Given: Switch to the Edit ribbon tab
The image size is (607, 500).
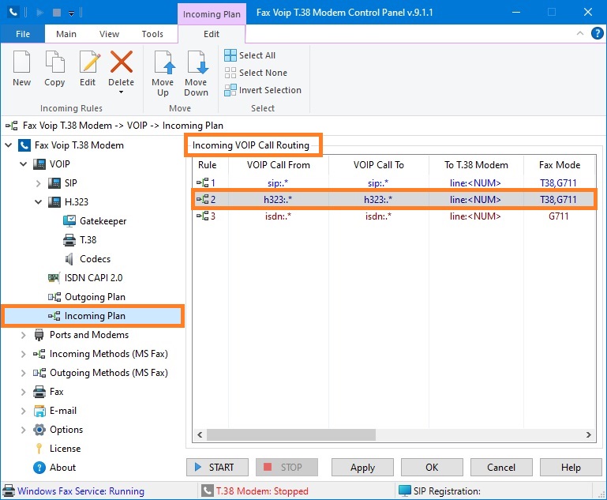Looking at the screenshot, I should (212, 34).
